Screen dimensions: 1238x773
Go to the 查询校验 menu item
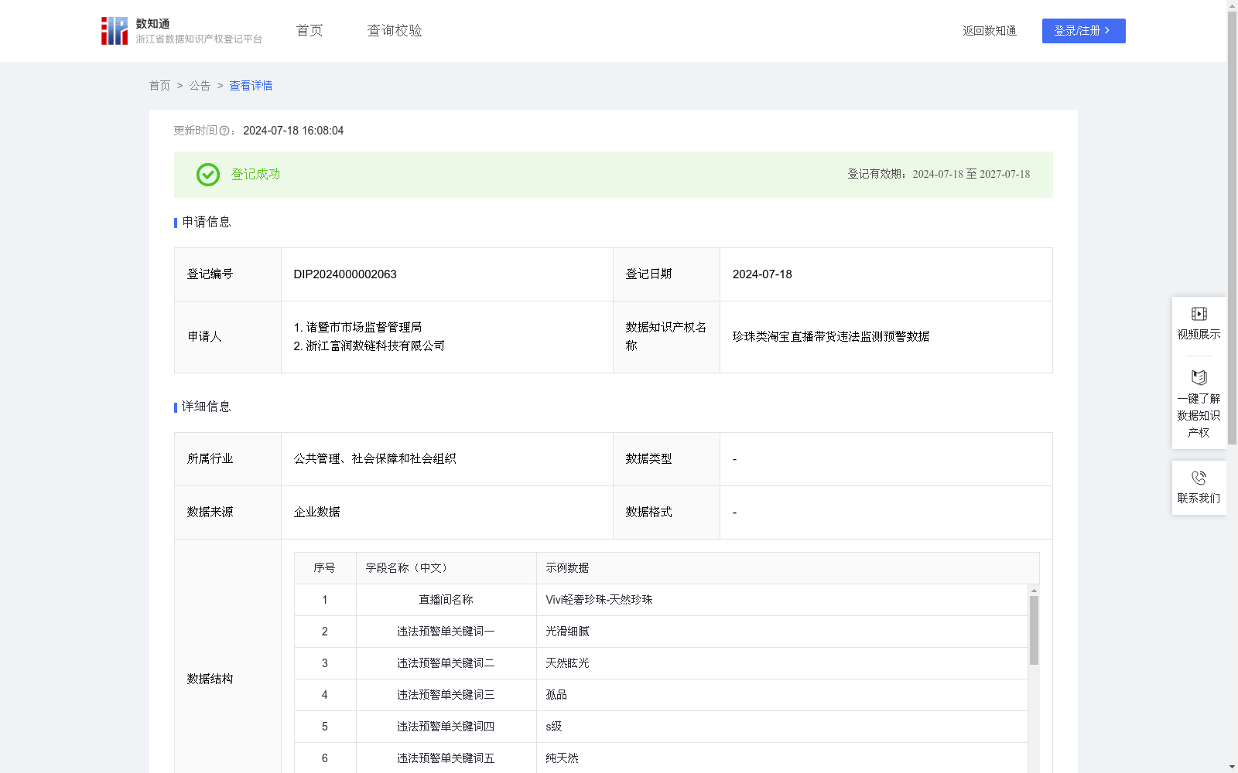(x=395, y=31)
